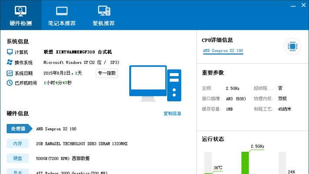The width and height of the screenshot is (309, 174).
Task: Click the 36℃ temperature bar
Action: point(208,163)
